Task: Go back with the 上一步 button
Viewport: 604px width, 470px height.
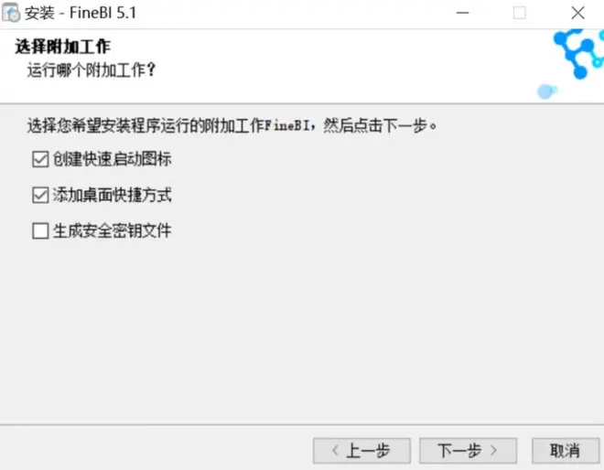Action: click(x=361, y=450)
